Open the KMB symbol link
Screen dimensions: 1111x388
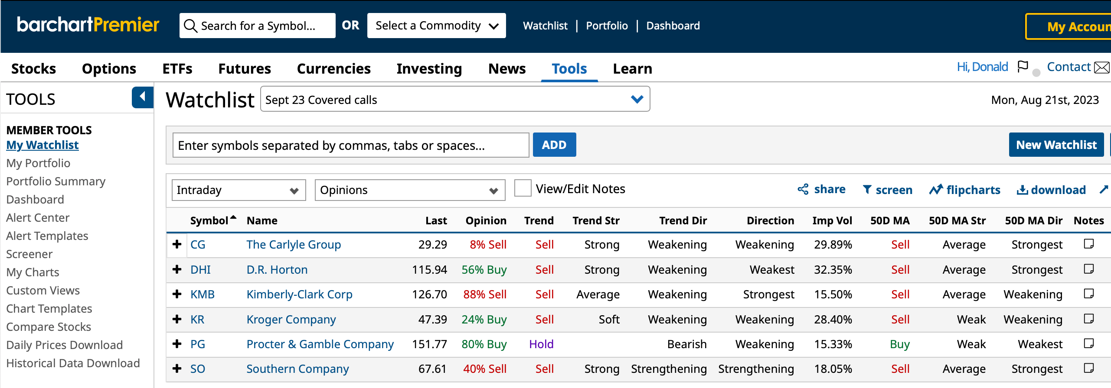tap(203, 294)
